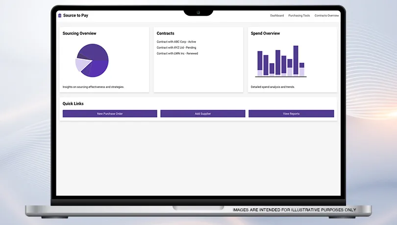Click the 'Sourcing Overview' card heading
The image size is (397, 225).
(79, 33)
